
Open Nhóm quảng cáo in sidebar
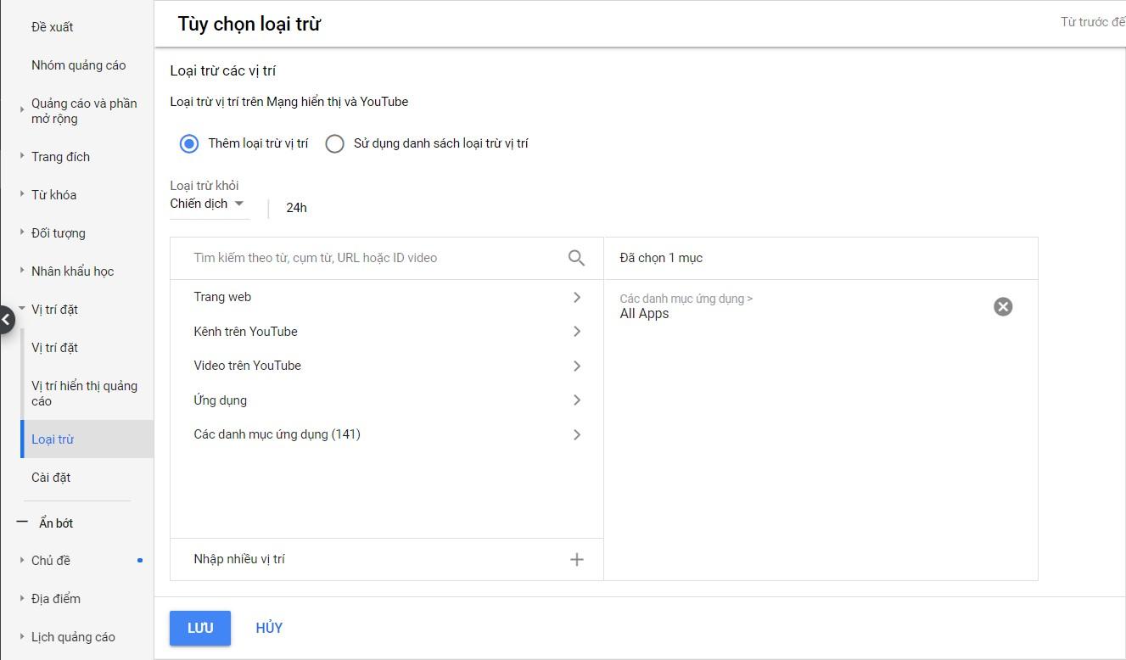78,65
